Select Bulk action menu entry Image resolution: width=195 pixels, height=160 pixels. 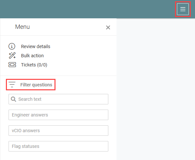[x=32, y=56]
